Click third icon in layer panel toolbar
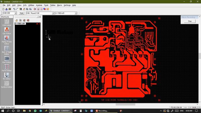The width and height of the screenshot is (201, 113). (24, 20)
